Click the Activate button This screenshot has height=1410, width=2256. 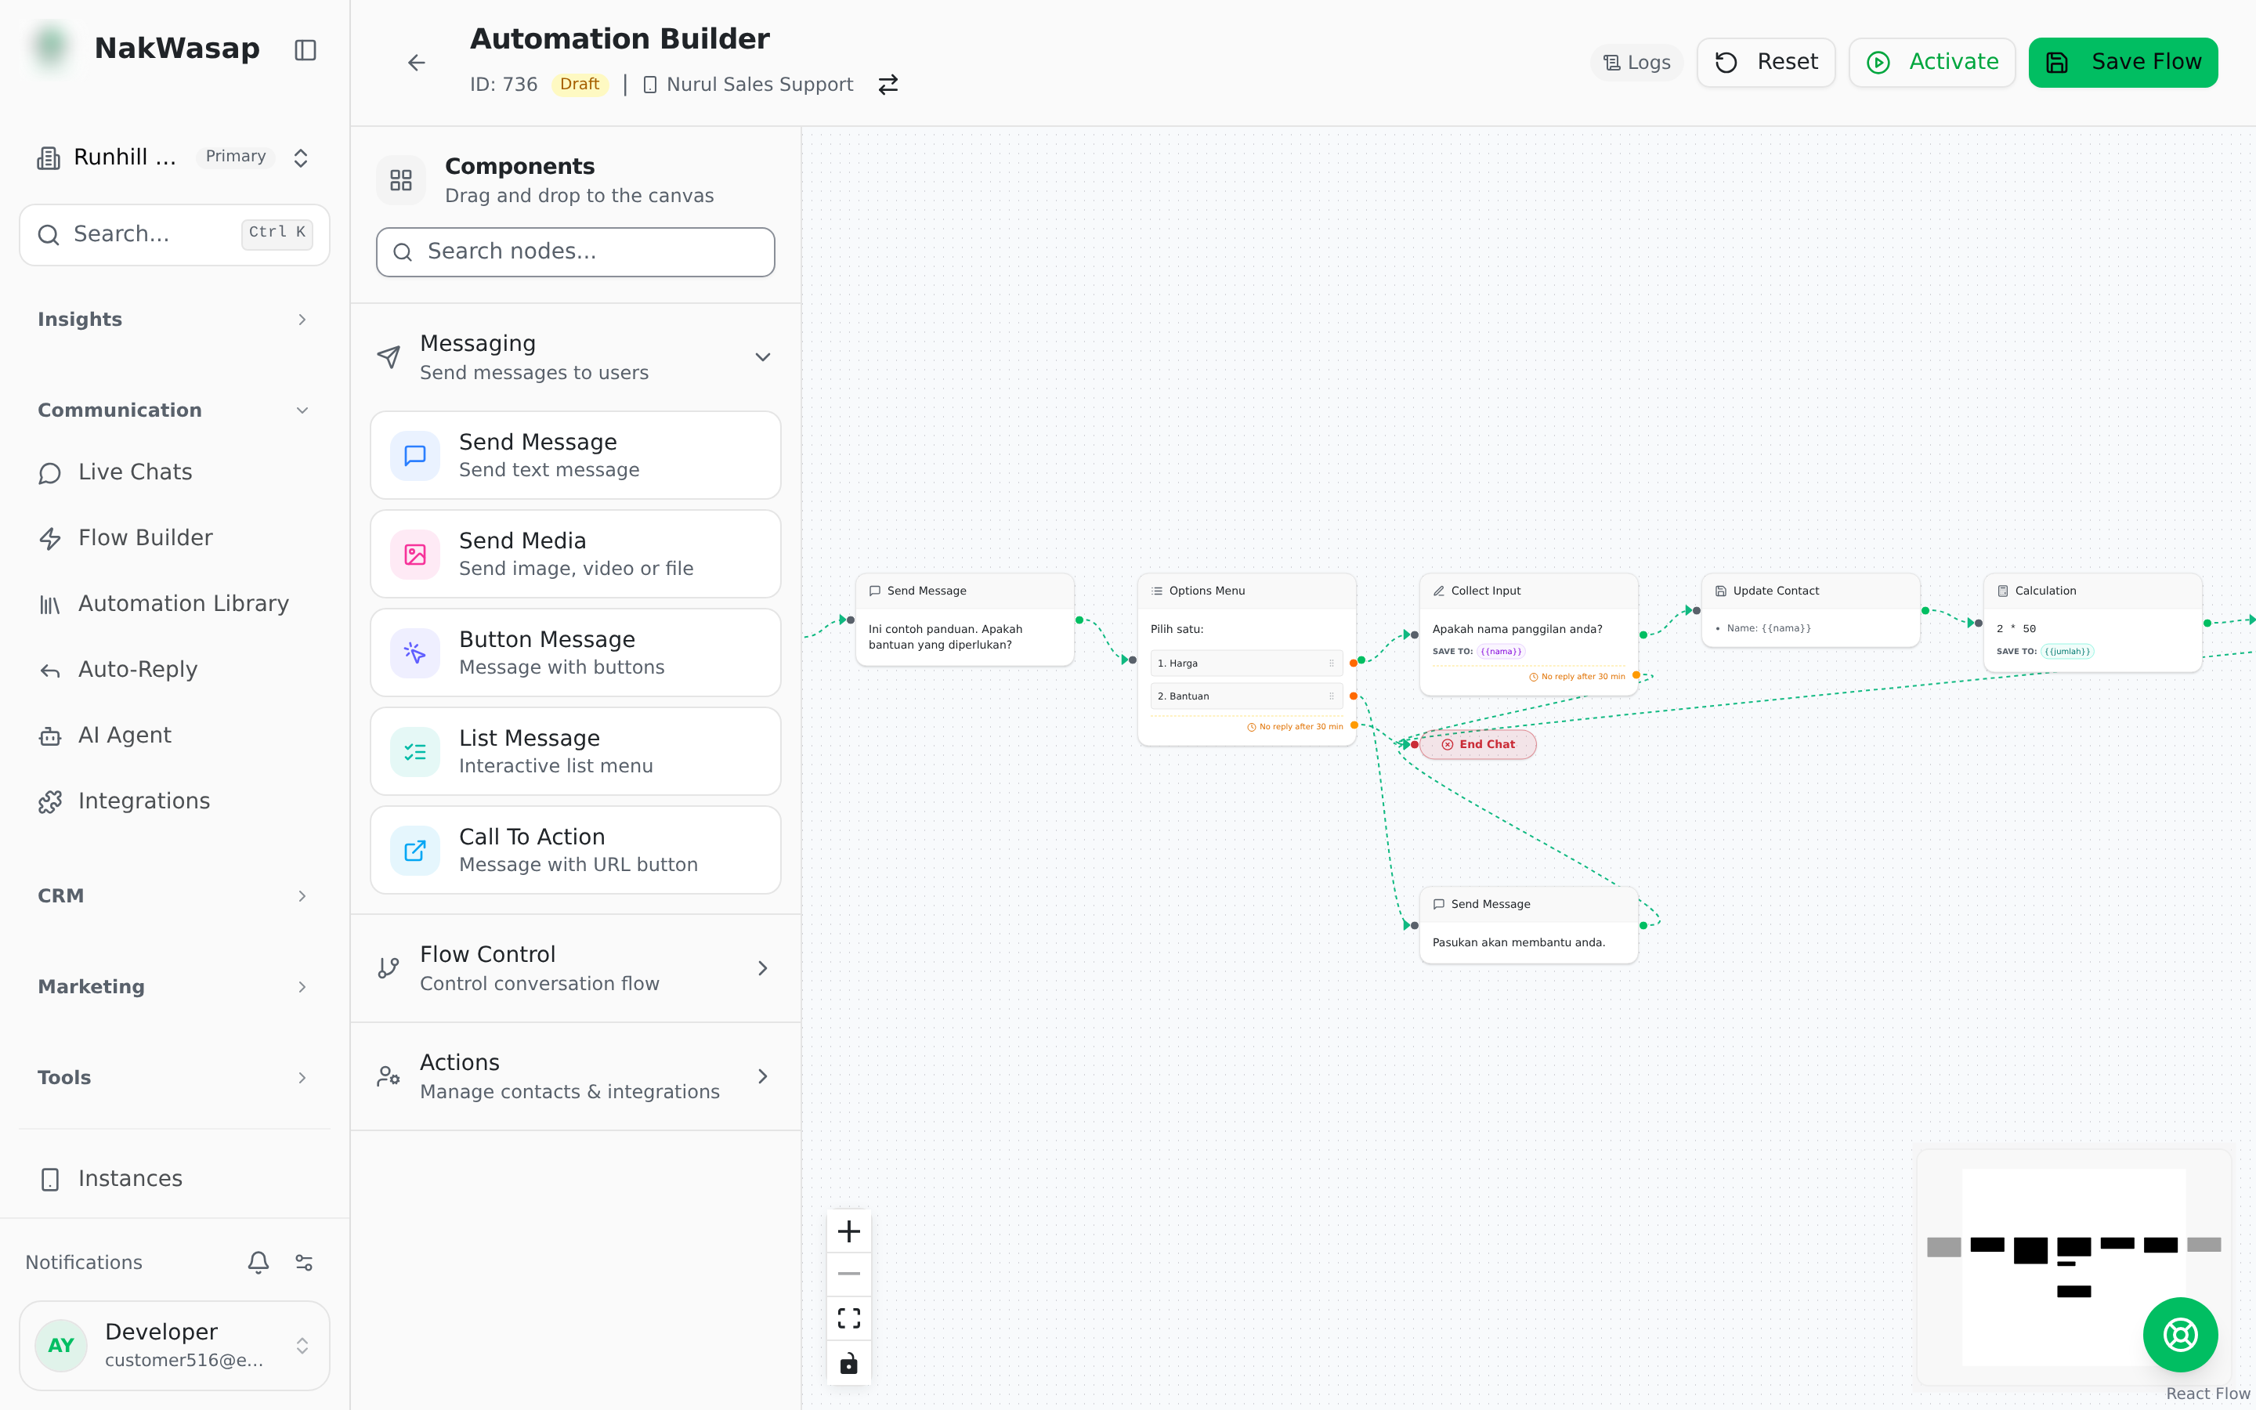tap(1932, 63)
